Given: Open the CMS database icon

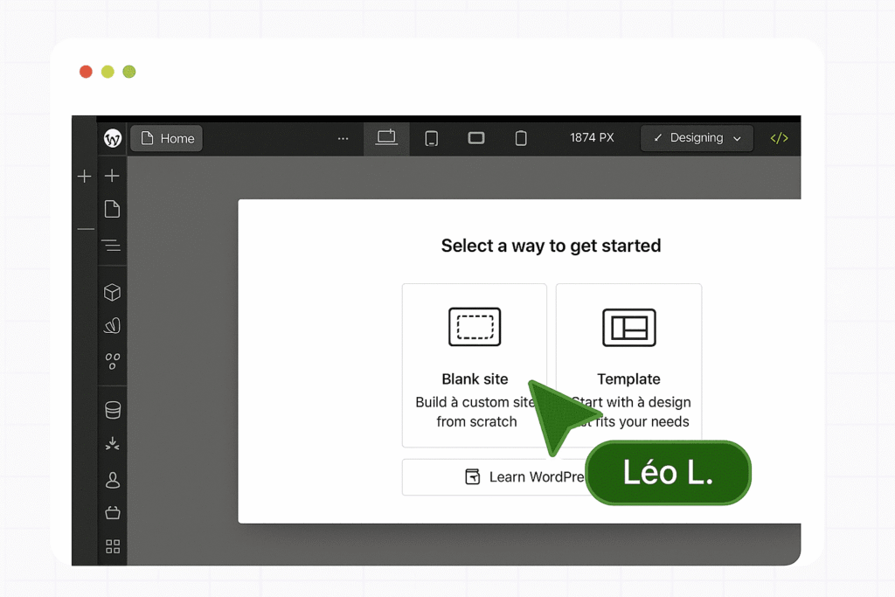Looking at the screenshot, I should [112, 410].
